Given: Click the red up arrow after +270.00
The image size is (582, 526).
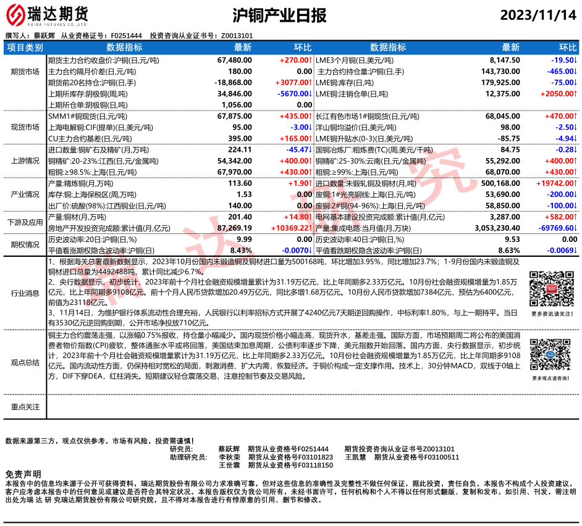Looking at the screenshot, I should click(x=310, y=61).
